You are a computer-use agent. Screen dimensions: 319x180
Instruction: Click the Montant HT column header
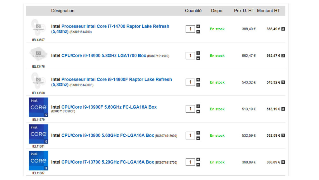[x=268, y=11]
